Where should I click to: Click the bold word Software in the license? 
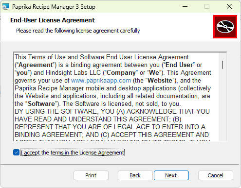tap(41, 104)
